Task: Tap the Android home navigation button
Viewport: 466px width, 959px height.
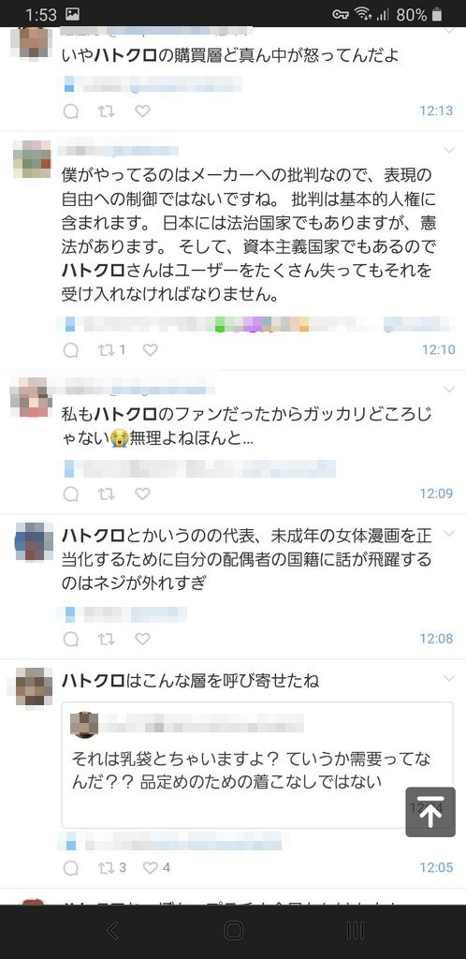Action: (233, 930)
